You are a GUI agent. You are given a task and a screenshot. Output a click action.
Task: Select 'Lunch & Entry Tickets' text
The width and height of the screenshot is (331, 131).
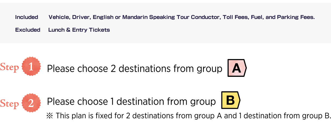coord(79,30)
